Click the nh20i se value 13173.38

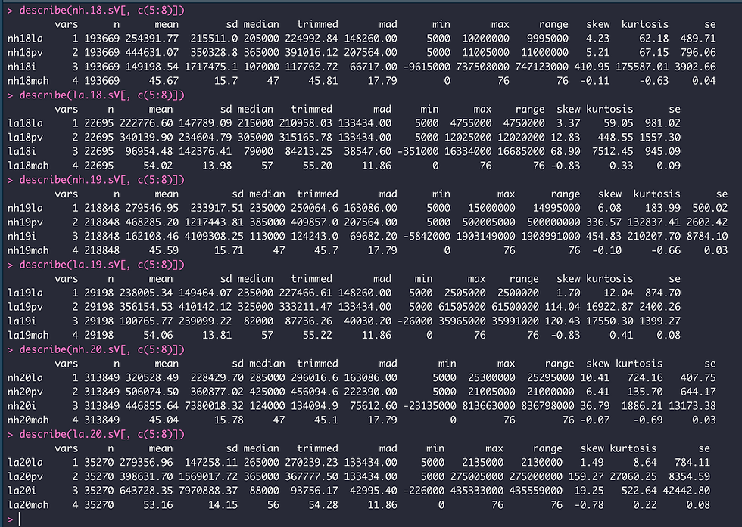click(693, 406)
